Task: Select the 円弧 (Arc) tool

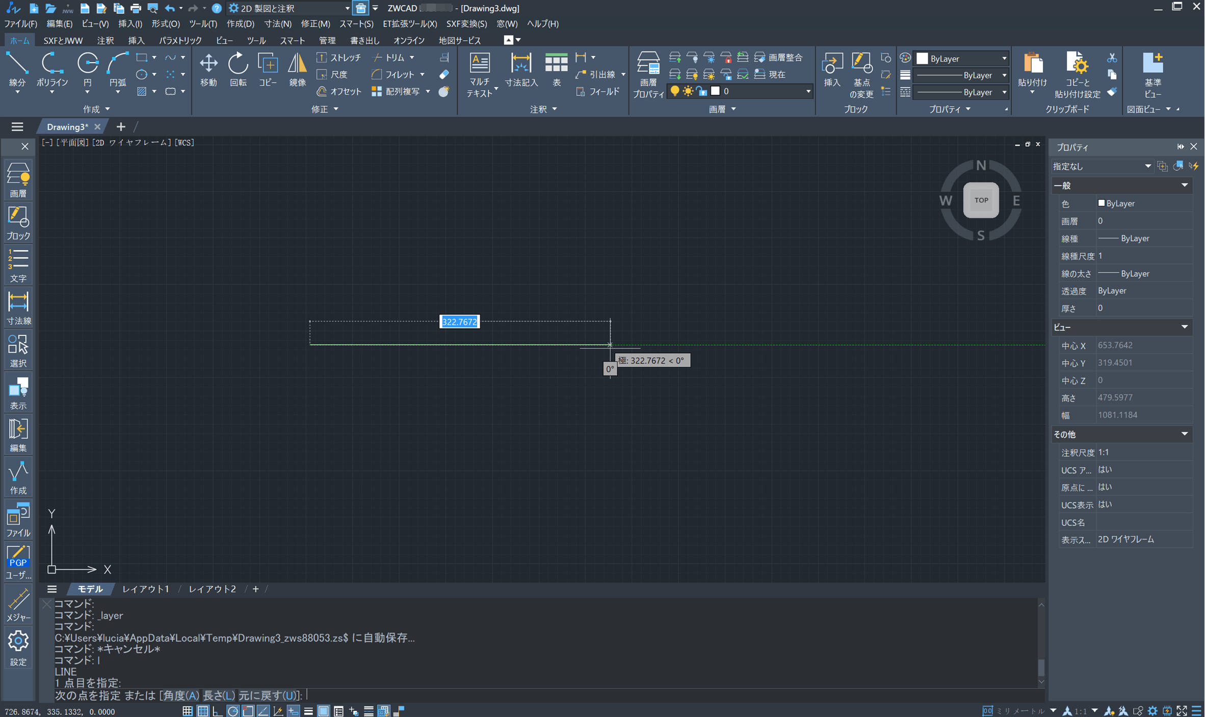Action: coord(117,70)
